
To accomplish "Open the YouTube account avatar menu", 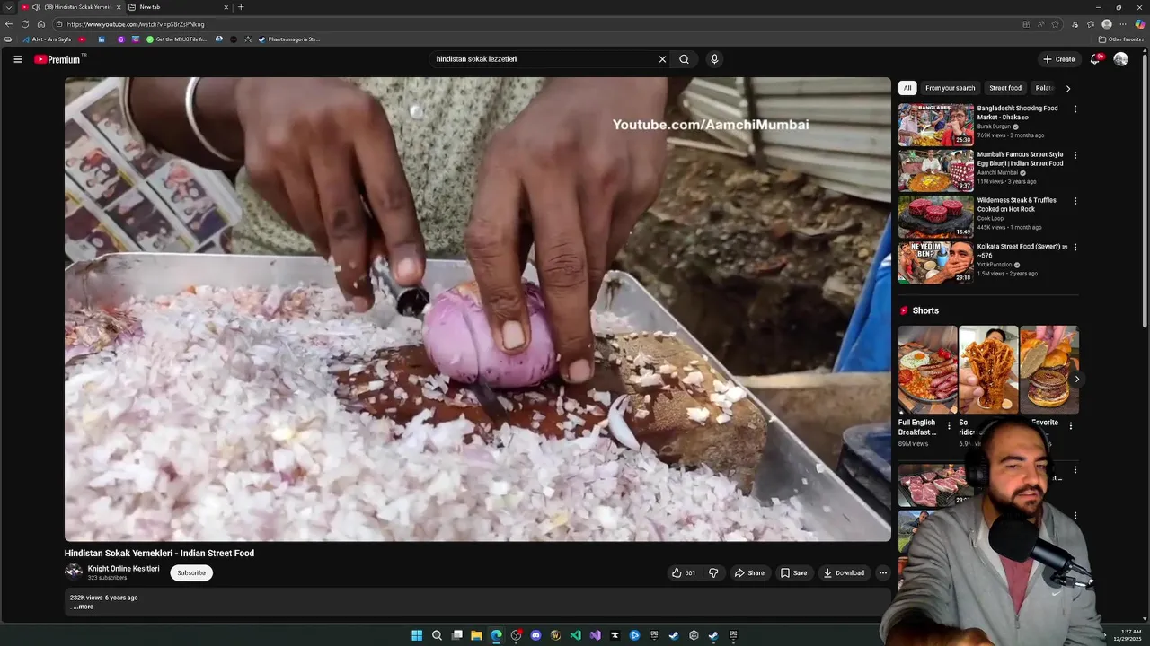I will click(1120, 59).
